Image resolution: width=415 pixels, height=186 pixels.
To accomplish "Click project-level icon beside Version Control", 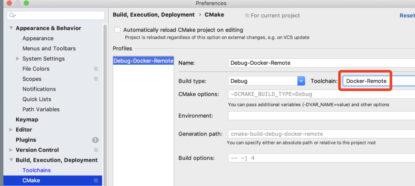I will click(96, 150).
